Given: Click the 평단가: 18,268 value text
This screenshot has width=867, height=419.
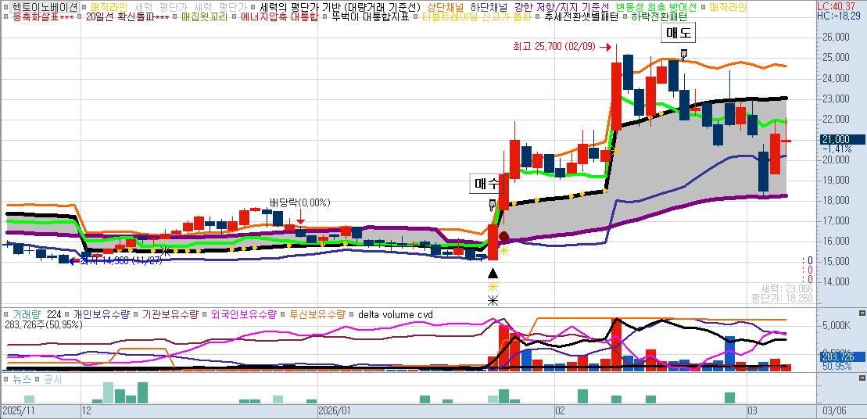Looking at the screenshot, I should click(x=782, y=297).
